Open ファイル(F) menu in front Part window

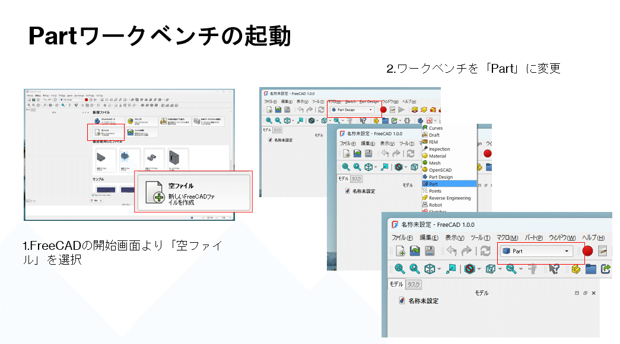click(x=402, y=237)
